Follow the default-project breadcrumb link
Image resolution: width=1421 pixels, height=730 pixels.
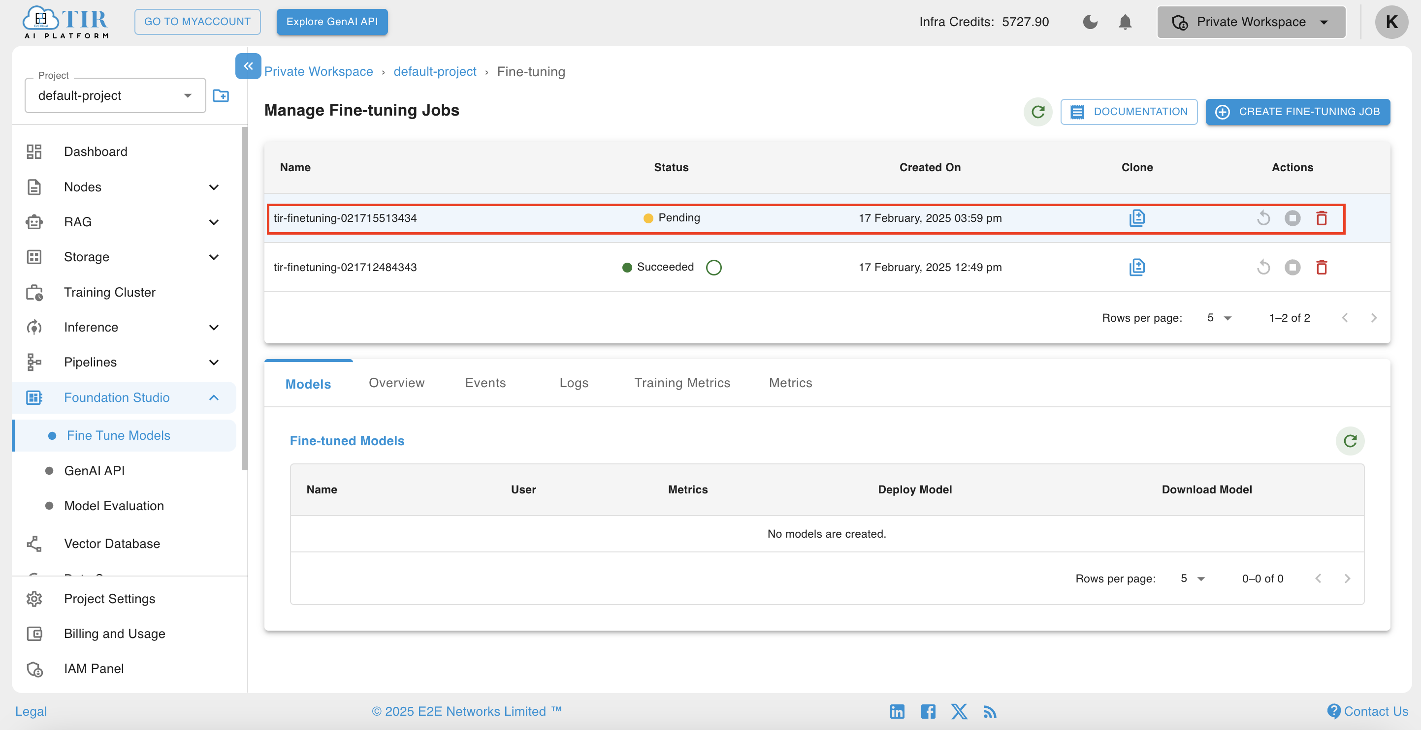[x=435, y=72]
